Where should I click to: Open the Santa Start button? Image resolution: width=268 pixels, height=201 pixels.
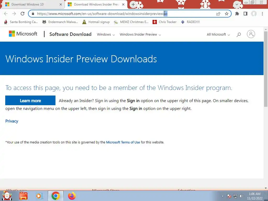7,196
